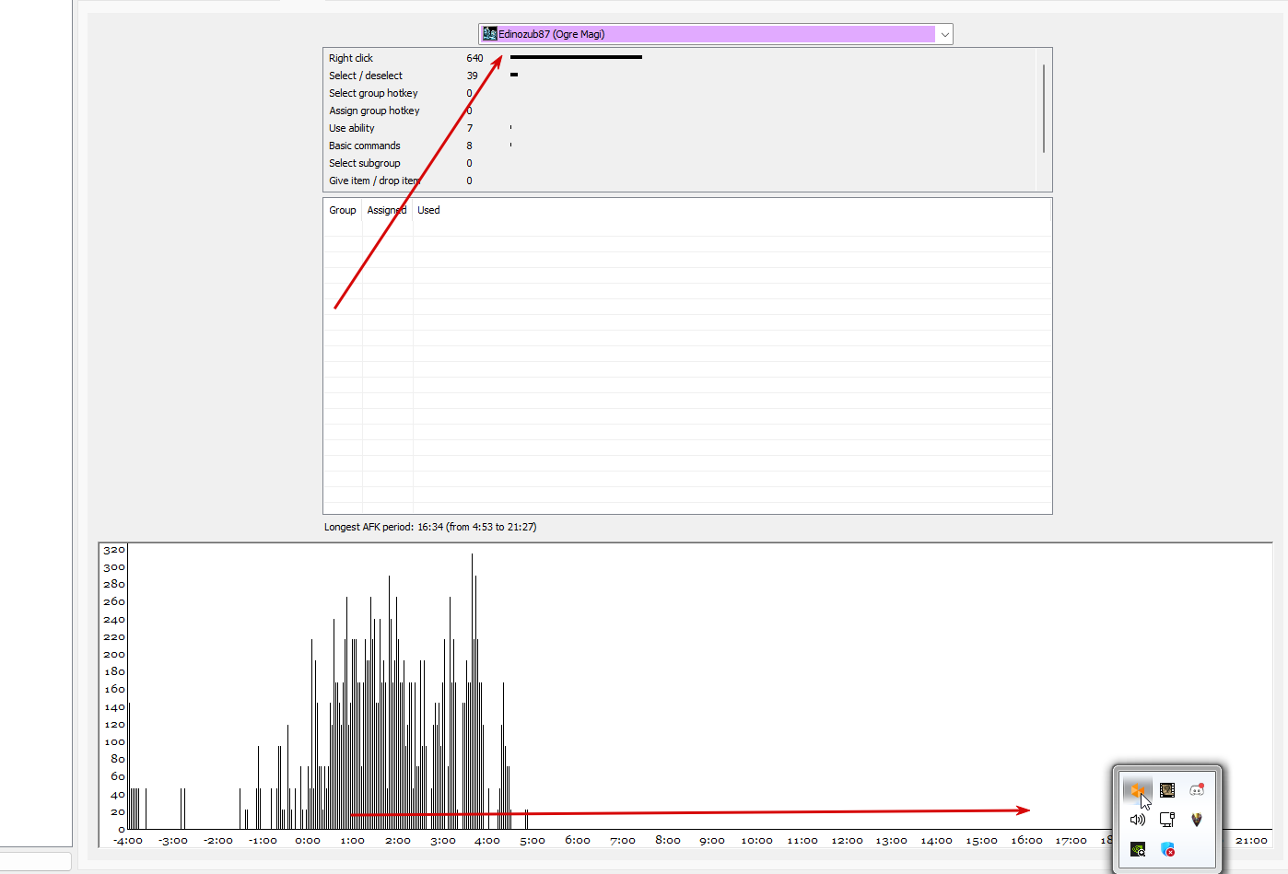This screenshot has height=874, width=1288.
Task: Click the Ogre Magi hero icon in player selector
Action: [489, 34]
